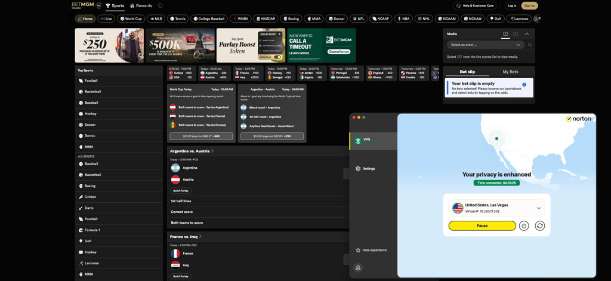The height and width of the screenshot is (281, 611).
Task: Open the Live chip in sports bar
Action: coord(106,18)
